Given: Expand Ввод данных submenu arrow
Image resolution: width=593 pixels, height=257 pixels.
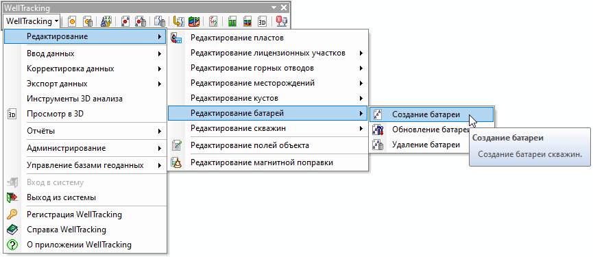Looking at the screenshot, I should (160, 53).
